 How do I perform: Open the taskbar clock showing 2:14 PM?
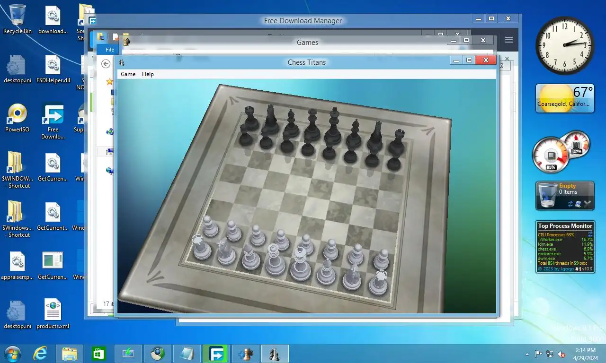click(x=585, y=354)
